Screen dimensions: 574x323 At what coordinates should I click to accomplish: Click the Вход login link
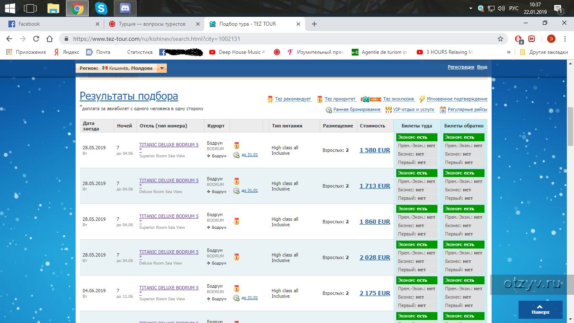[x=482, y=67]
